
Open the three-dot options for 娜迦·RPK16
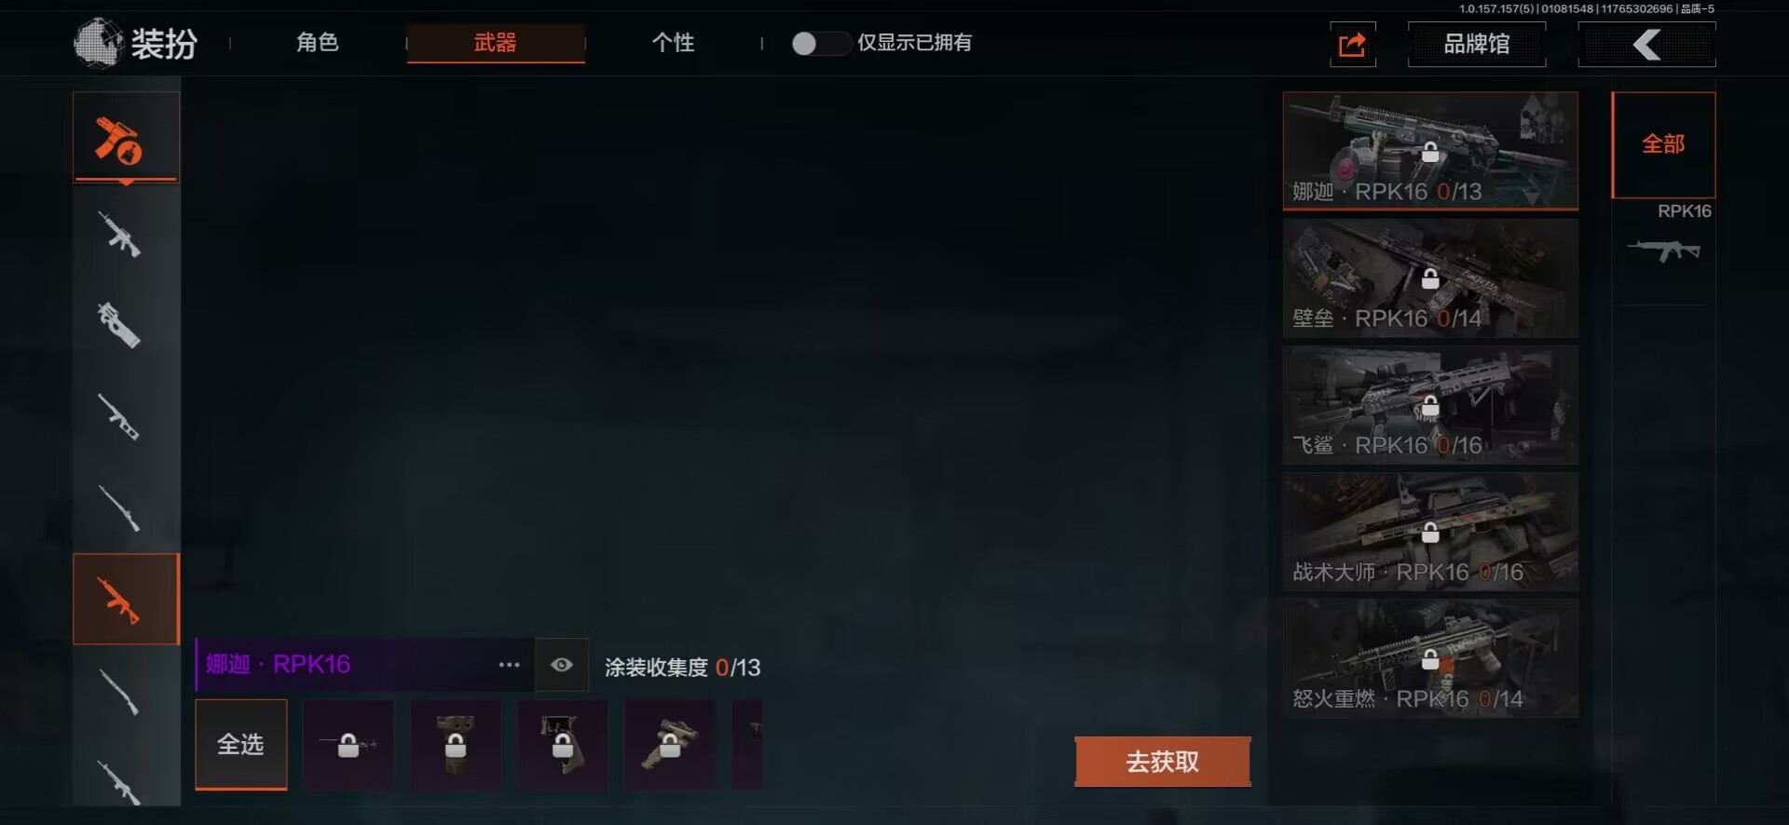tap(509, 665)
